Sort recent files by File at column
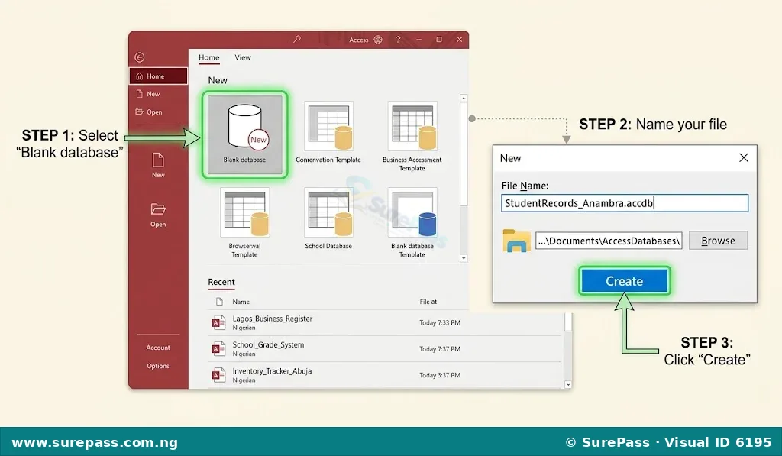The height and width of the screenshot is (456, 782). (x=428, y=302)
